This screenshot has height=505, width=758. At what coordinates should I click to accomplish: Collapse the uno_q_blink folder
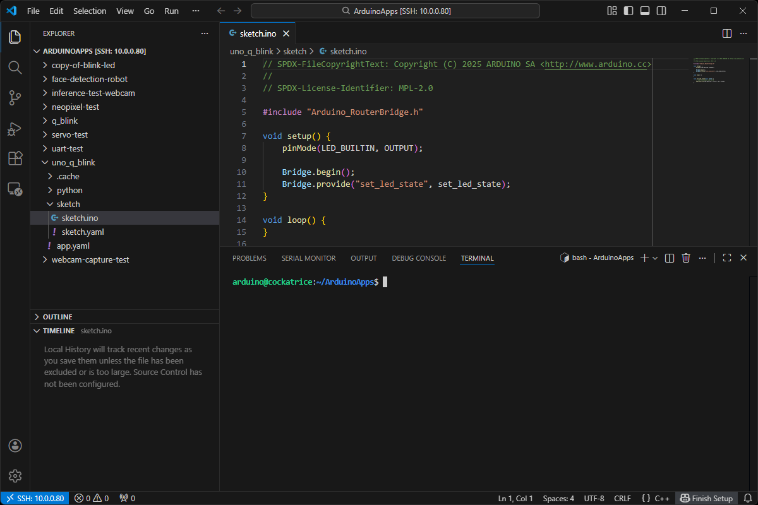(x=73, y=162)
